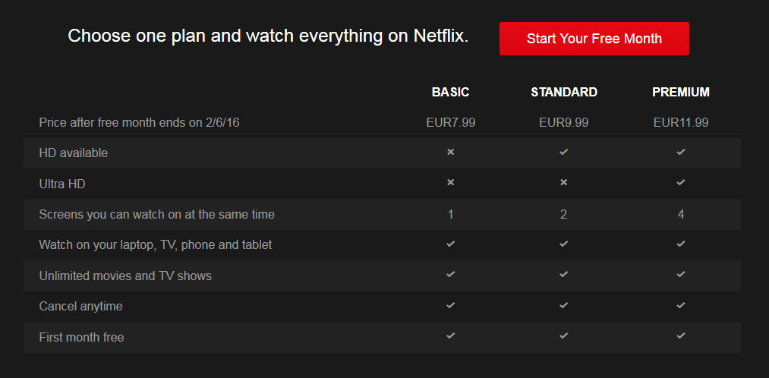This screenshot has height=378, width=769.
Task: Click the Basic Ultra HD cross icon
Action: (450, 183)
